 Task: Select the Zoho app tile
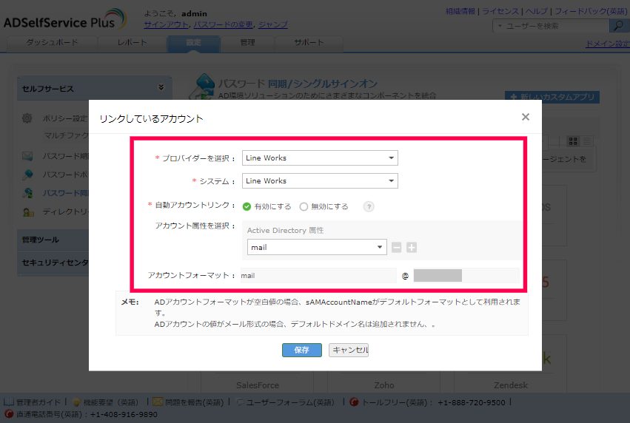pyautogui.click(x=384, y=382)
